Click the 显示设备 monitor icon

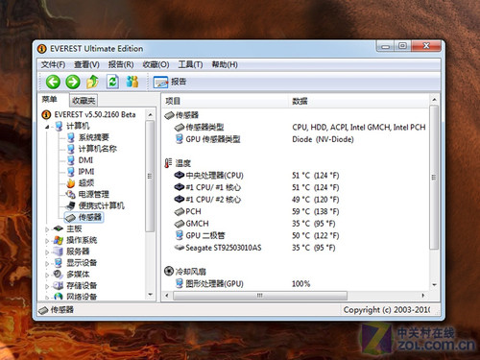(x=59, y=263)
